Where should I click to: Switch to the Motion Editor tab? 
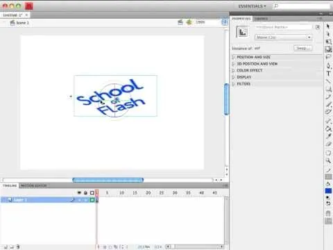tap(34, 185)
